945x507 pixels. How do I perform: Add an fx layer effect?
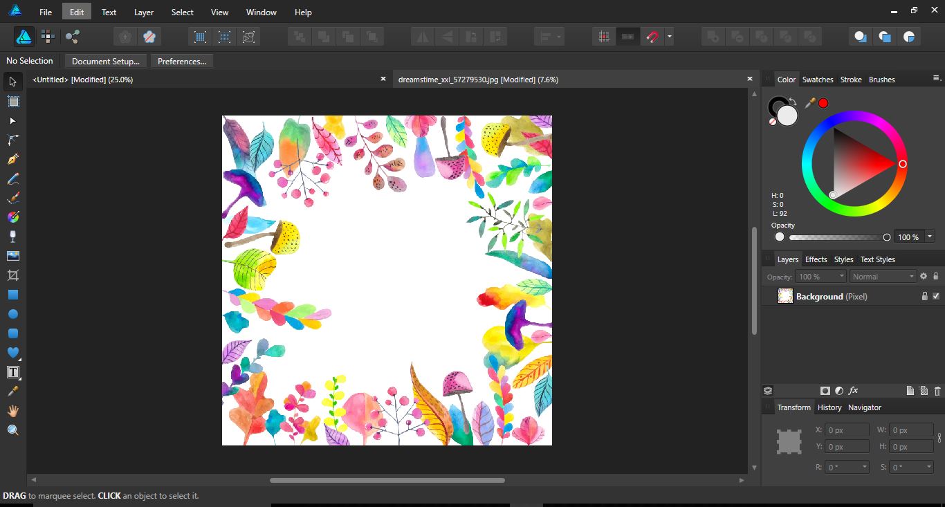853,391
